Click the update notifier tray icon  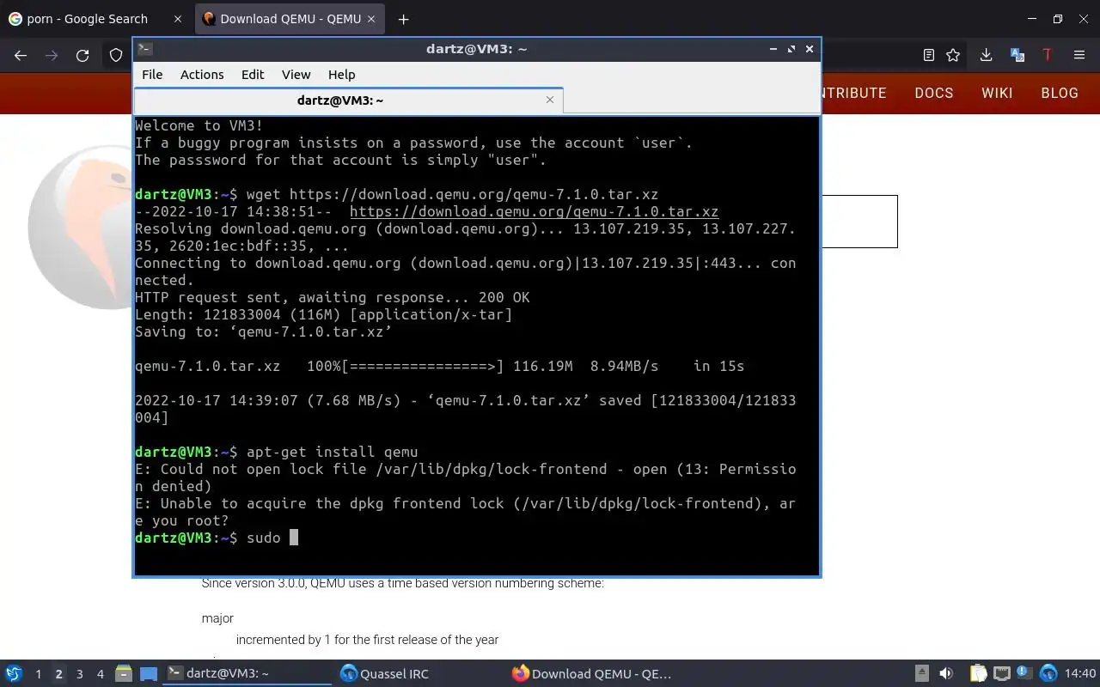[1024, 674]
